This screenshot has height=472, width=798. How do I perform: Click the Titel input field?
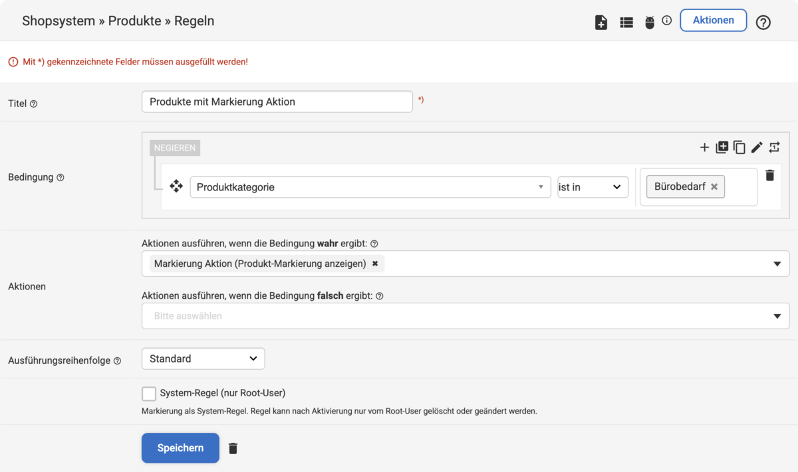coord(277,102)
